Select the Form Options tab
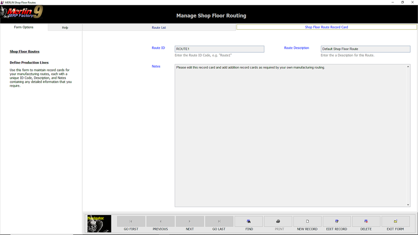 tap(24, 27)
